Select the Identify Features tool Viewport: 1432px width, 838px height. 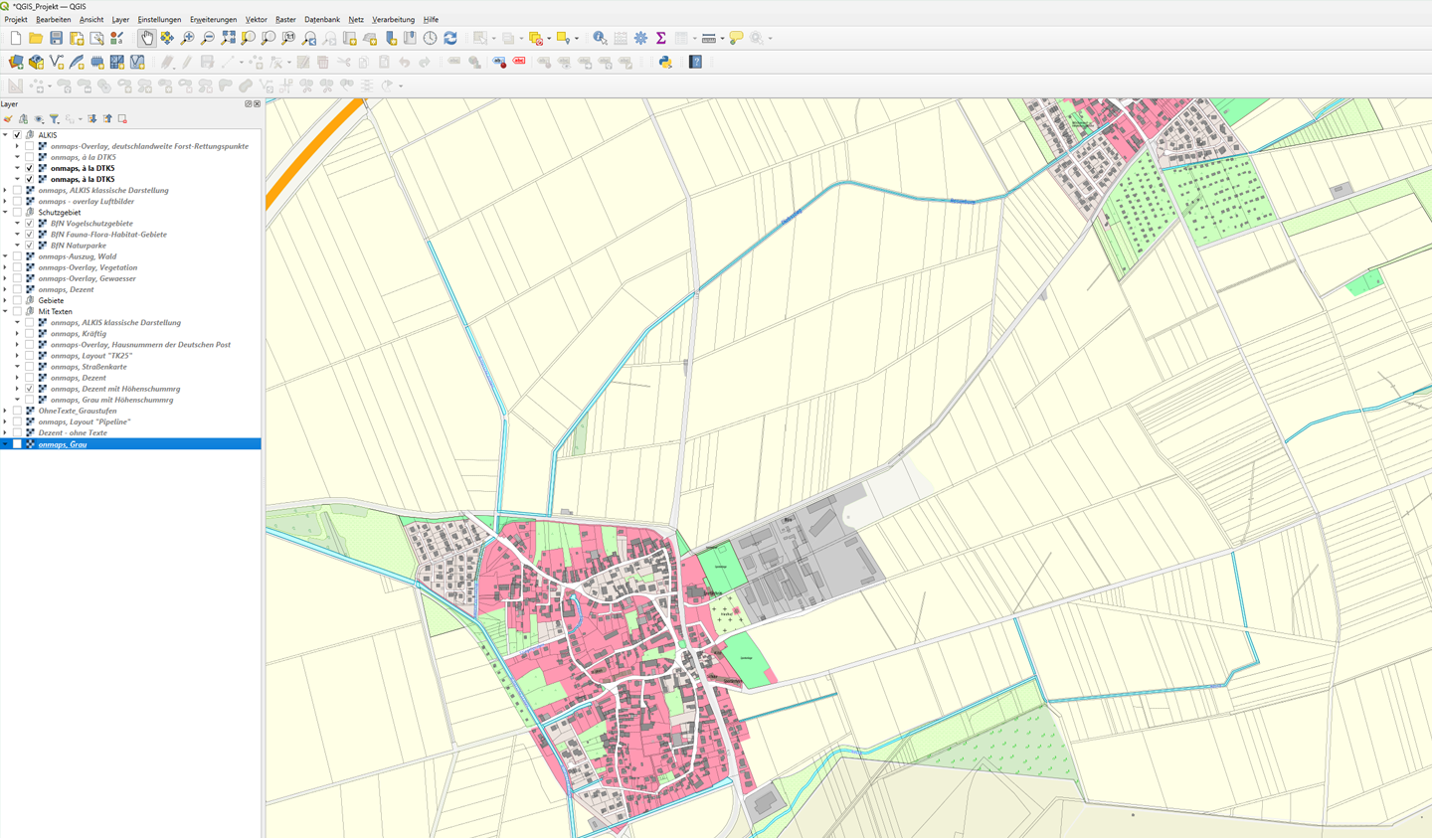tap(600, 38)
